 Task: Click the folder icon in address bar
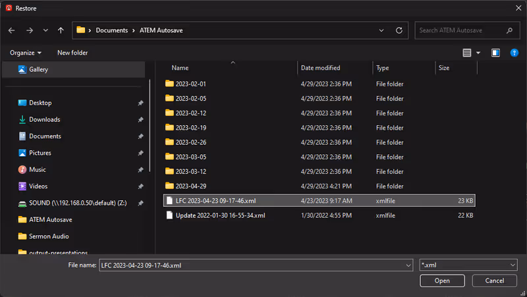coord(80,30)
